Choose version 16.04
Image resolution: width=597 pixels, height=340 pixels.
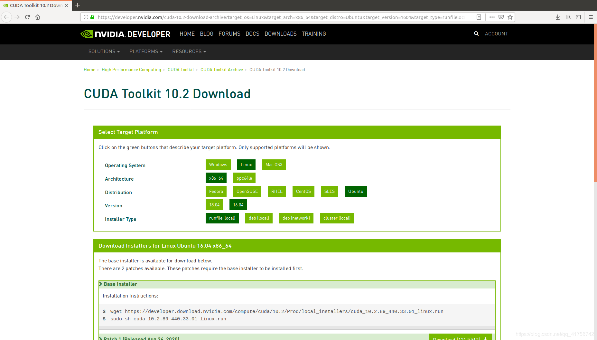point(238,205)
